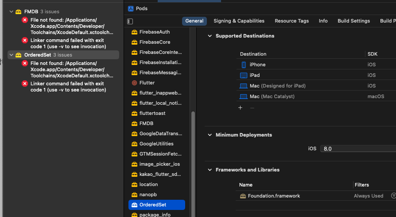Click the GoogleUtilities toolbox icon
The image size is (396, 217).
[134, 144]
